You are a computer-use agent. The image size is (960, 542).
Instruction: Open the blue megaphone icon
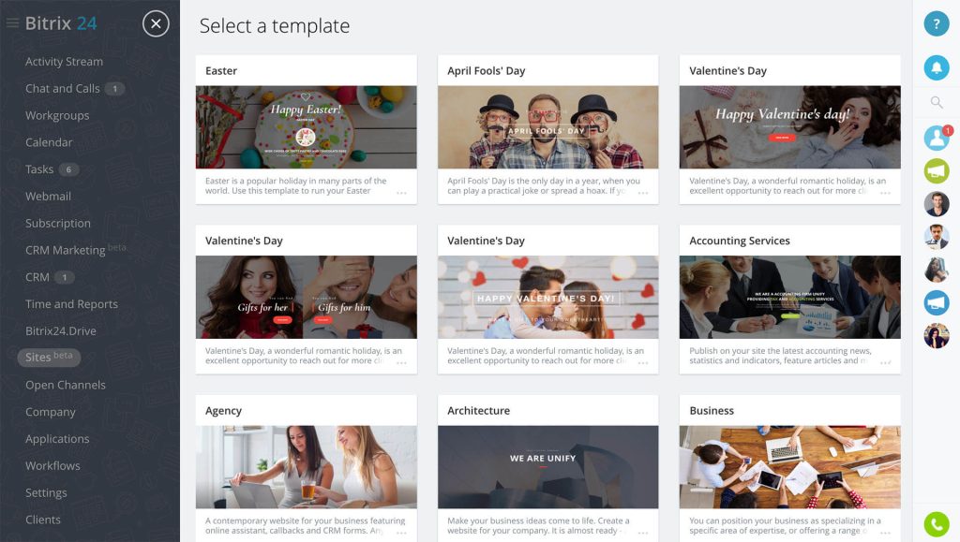tap(937, 302)
